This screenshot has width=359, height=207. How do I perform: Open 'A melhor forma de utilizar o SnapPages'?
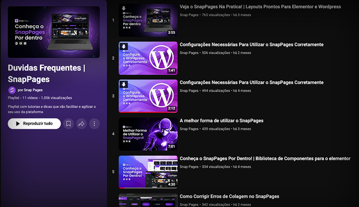(222, 121)
